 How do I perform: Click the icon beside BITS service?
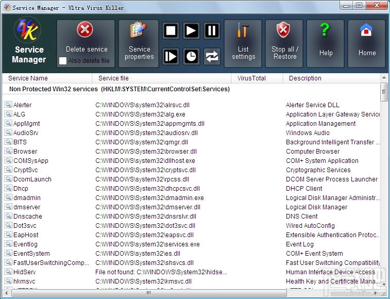(8, 142)
